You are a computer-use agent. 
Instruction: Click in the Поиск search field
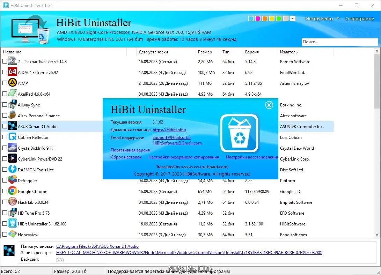[340, 42]
